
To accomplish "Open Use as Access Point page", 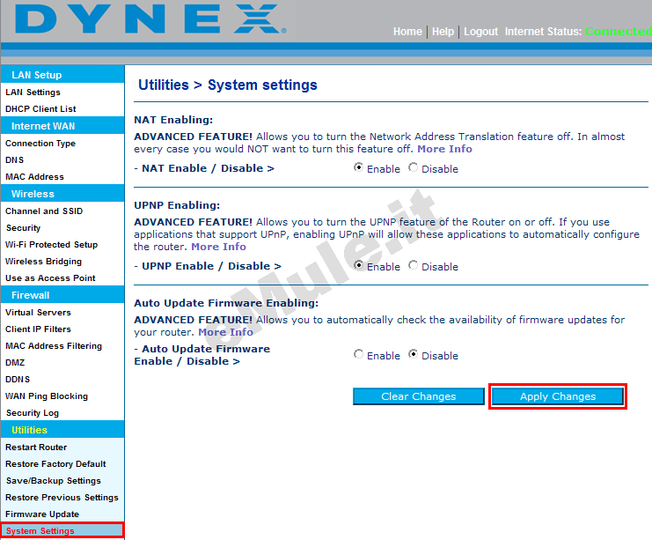I will pyautogui.click(x=50, y=278).
